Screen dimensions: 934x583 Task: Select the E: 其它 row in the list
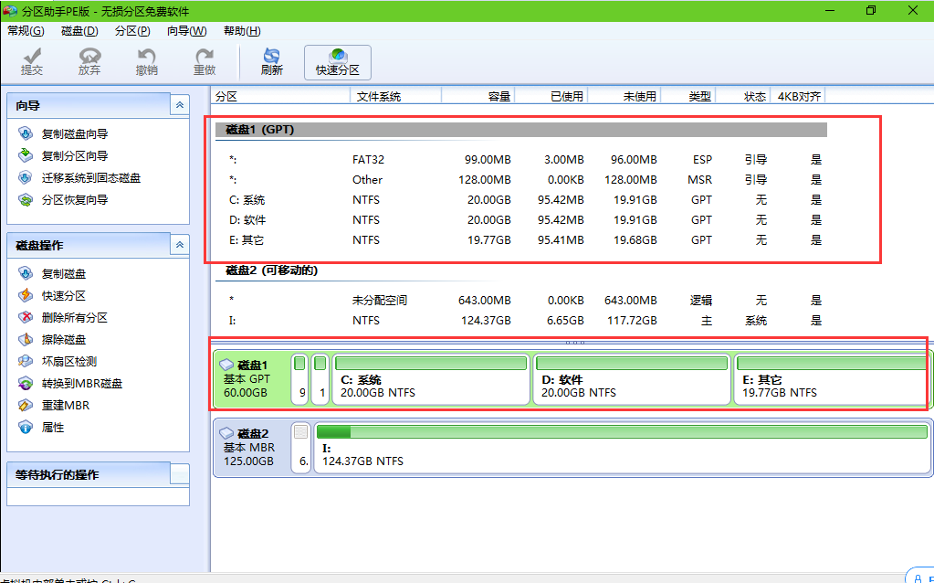[x=521, y=240]
